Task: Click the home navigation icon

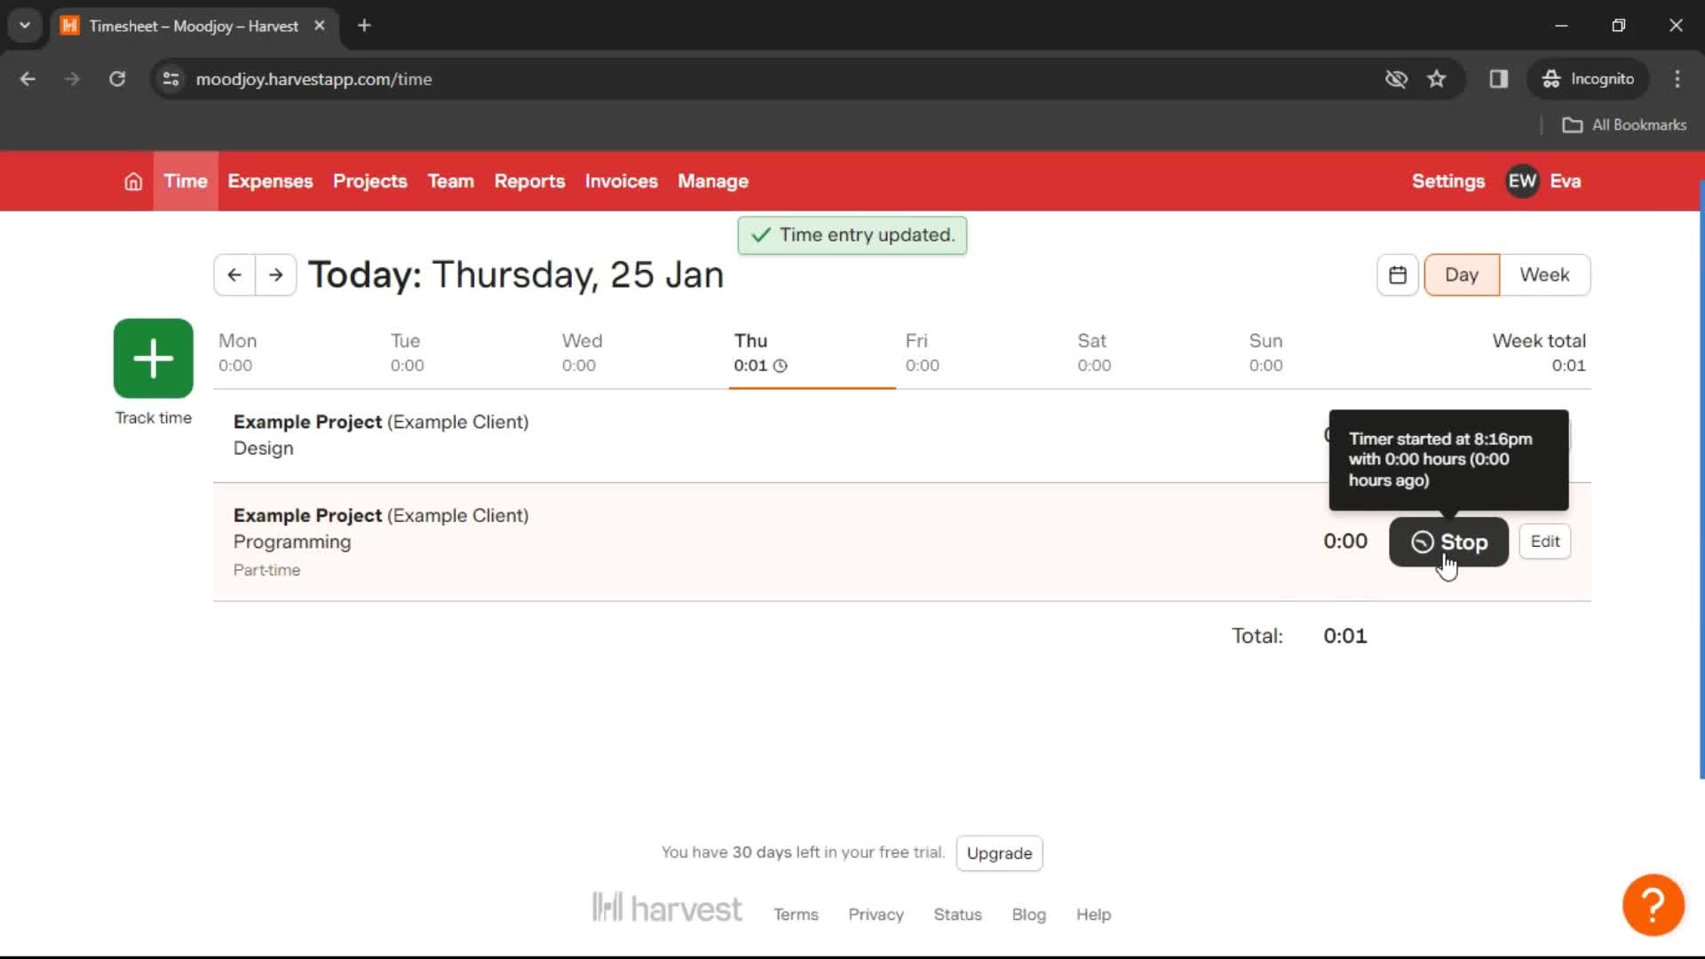Action: [132, 180]
